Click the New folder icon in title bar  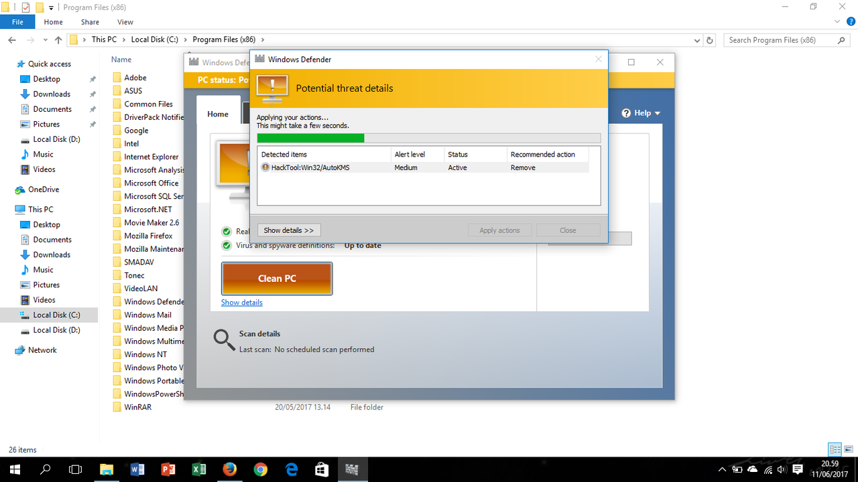point(40,7)
